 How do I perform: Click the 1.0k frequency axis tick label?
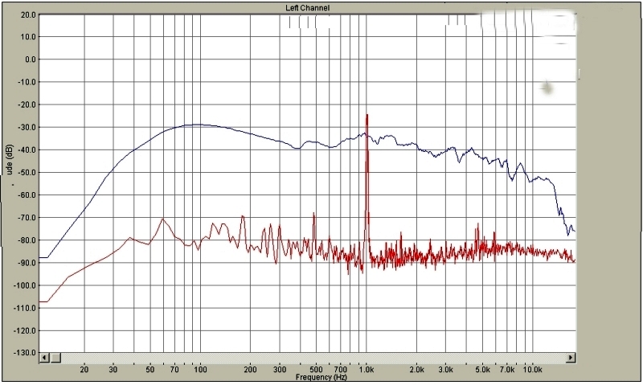[367, 370]
